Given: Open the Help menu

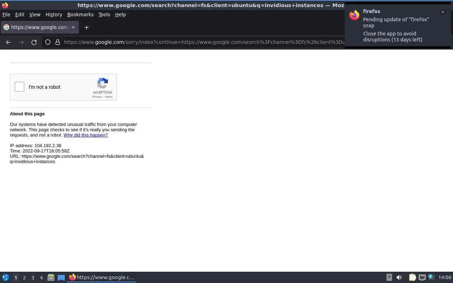Looking at the screenshot, I should [x=120, y=15].
